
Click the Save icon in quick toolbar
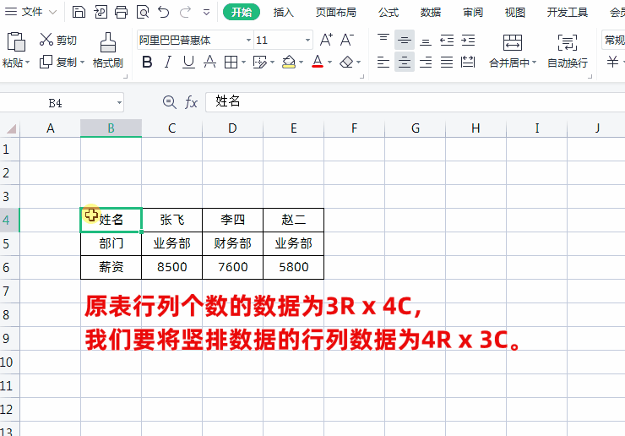click(x=79, y=12)
